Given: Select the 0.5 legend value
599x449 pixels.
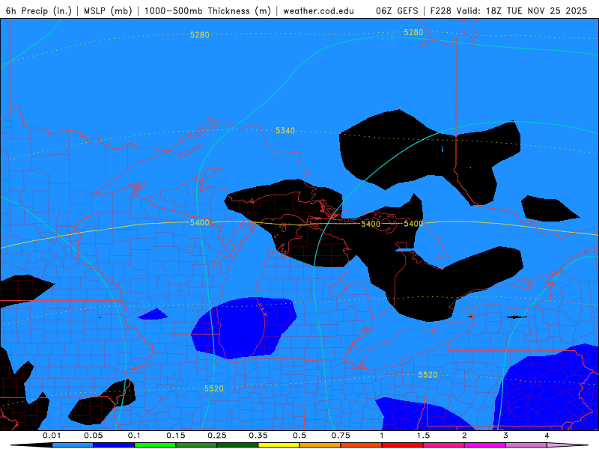Looking at the screenshot, I should [x=299, y=436].
